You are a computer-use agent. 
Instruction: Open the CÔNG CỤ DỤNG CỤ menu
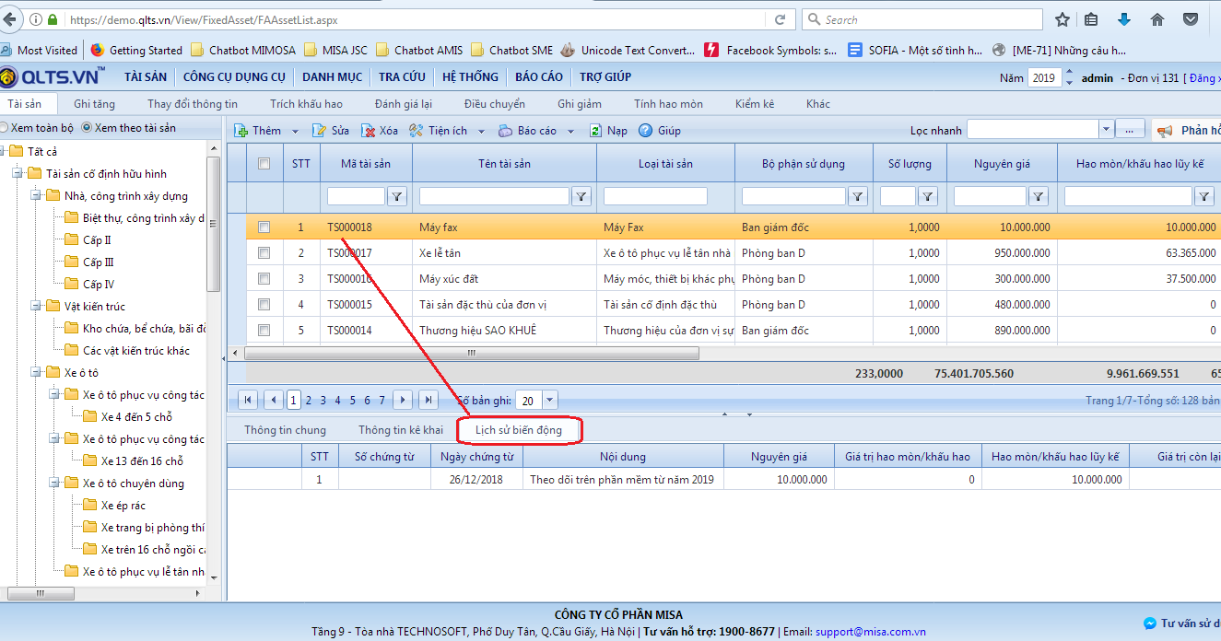(234, 77)
